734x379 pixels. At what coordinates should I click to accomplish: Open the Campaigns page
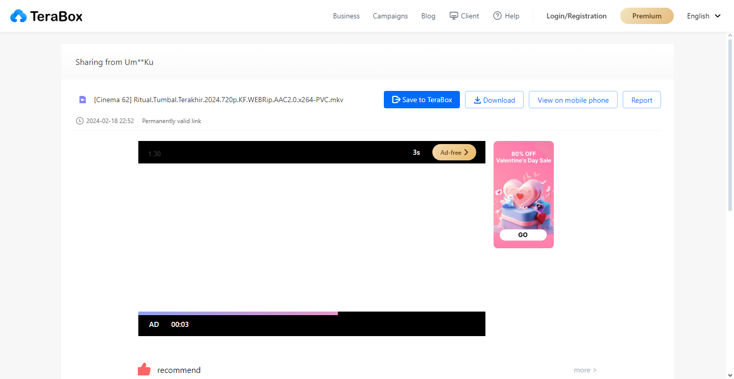click(x=390, y=15)
